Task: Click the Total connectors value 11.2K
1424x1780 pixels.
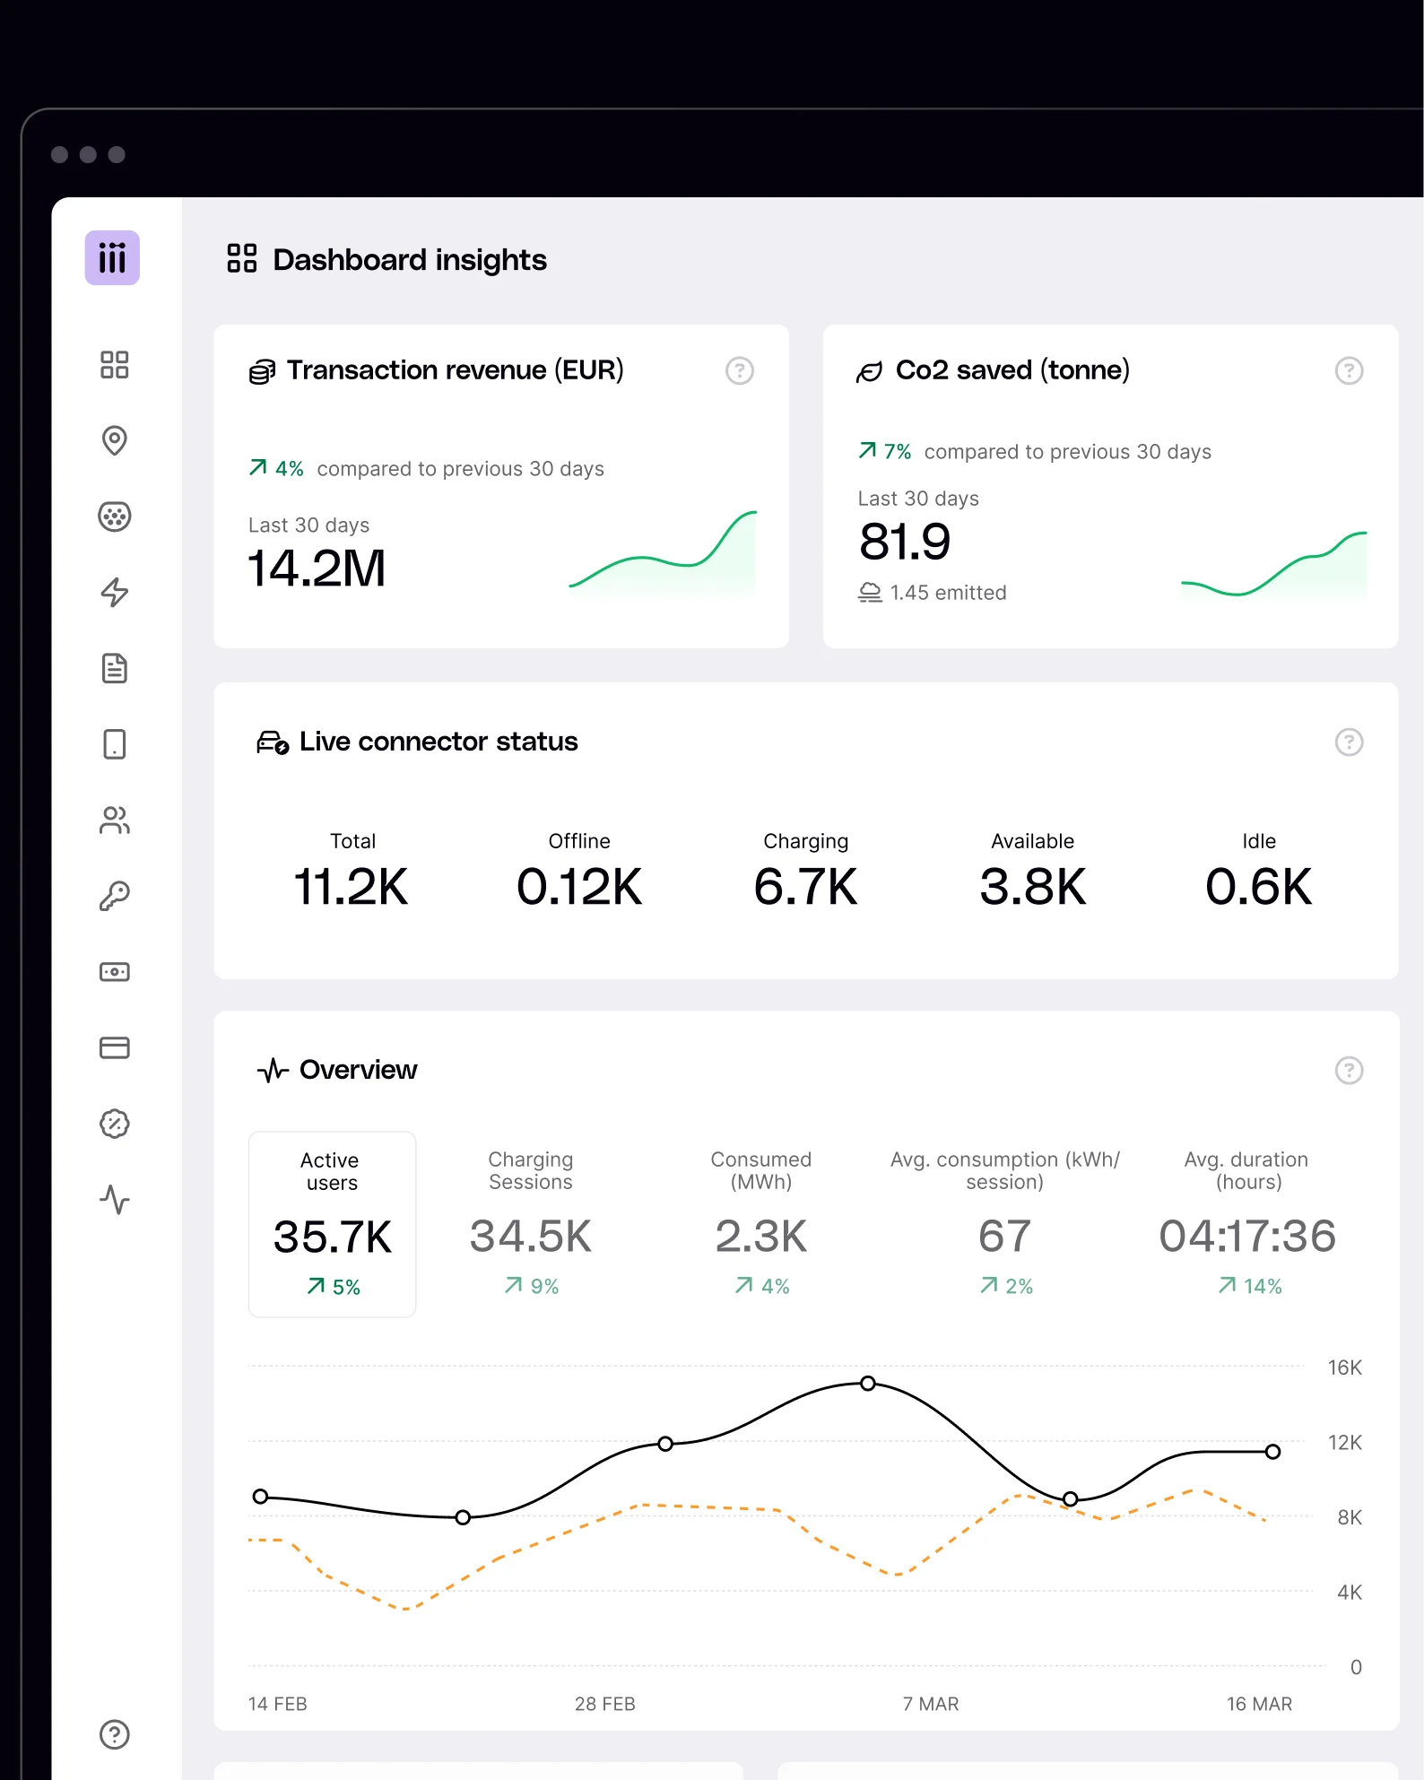Action: (352, 887)
